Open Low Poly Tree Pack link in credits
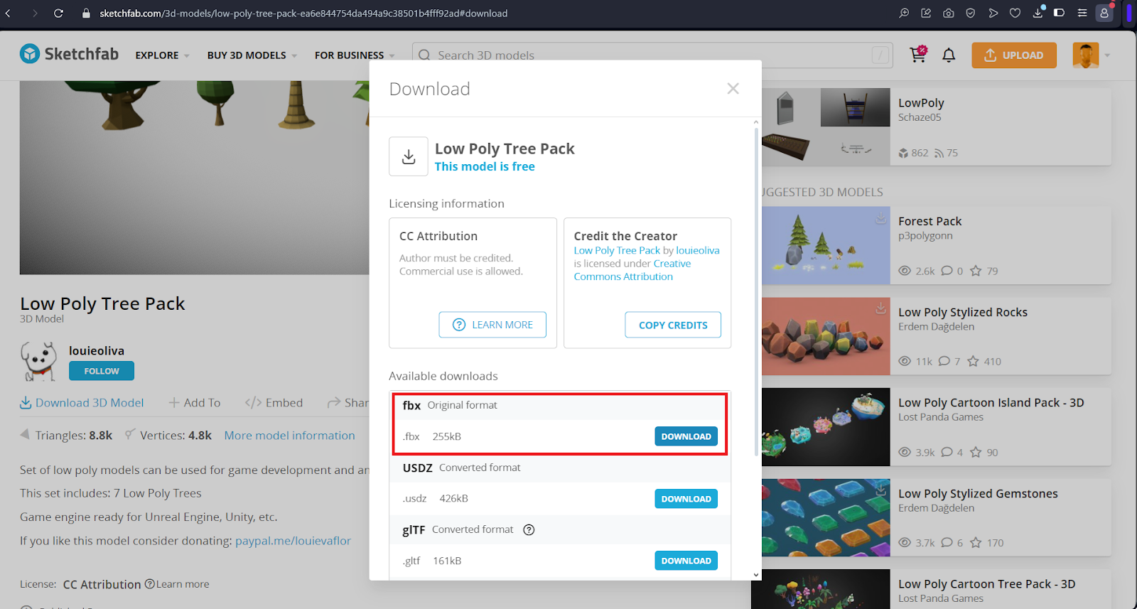This screenshot has height=609, width=1137. [x=617, y=250]
